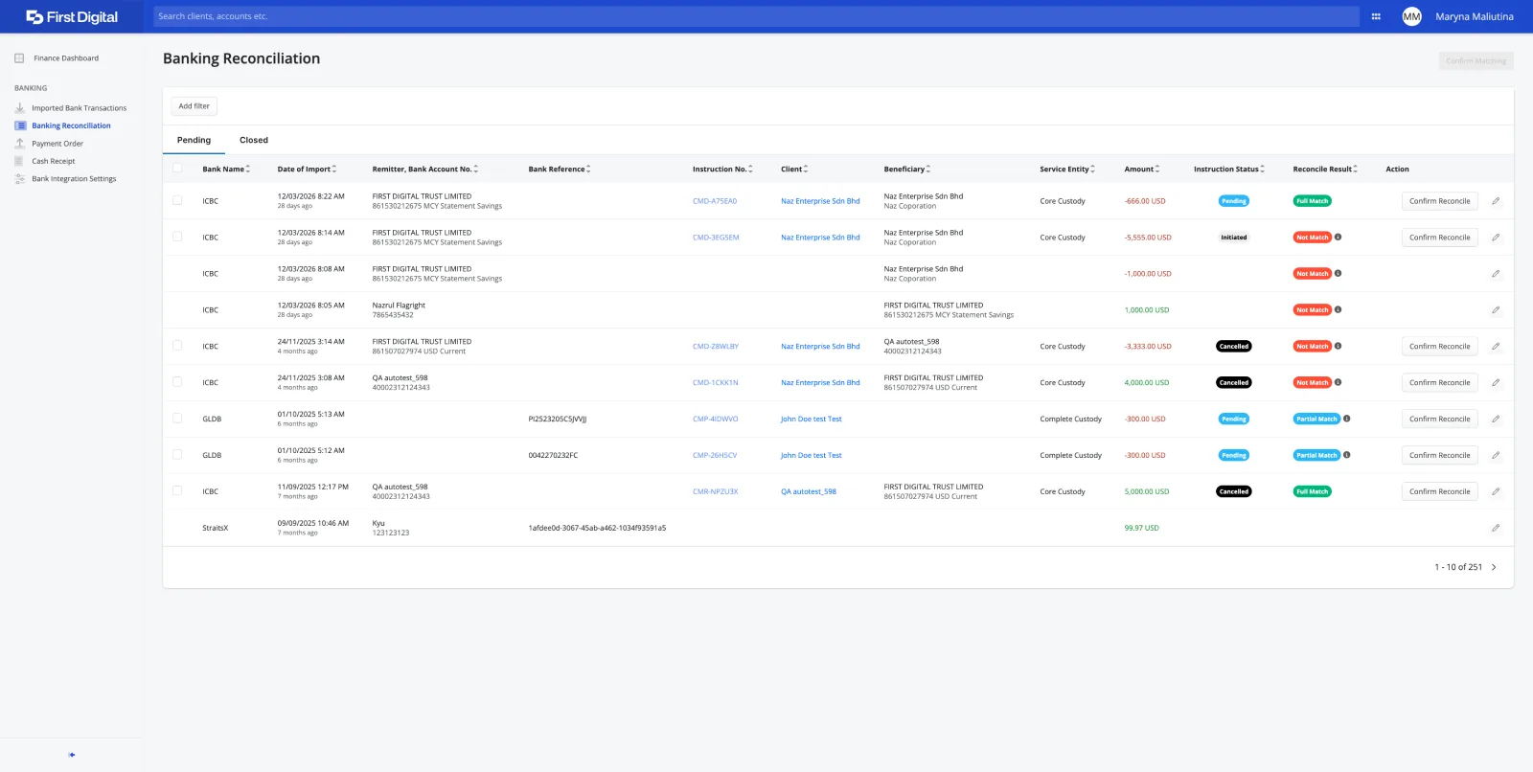Edit the CMP-4IDWVO row pencil icon
Screen dimensions: 1533x772
(1496, 420)
